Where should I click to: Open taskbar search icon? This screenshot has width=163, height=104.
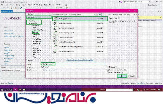coord(7,90)
